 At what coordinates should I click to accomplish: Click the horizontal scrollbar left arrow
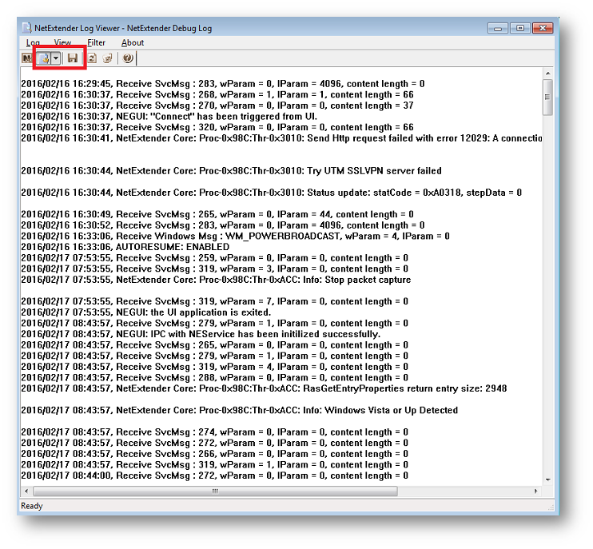point(26,491)
